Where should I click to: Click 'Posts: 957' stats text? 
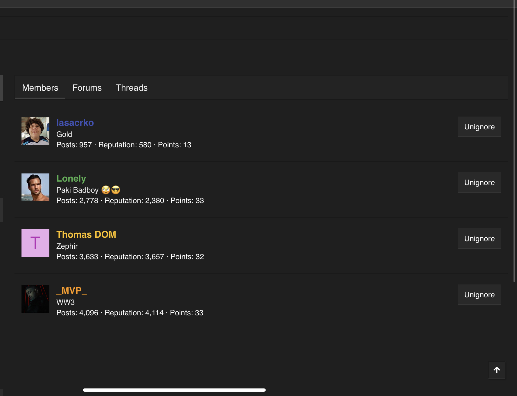[x=74, y=145]
